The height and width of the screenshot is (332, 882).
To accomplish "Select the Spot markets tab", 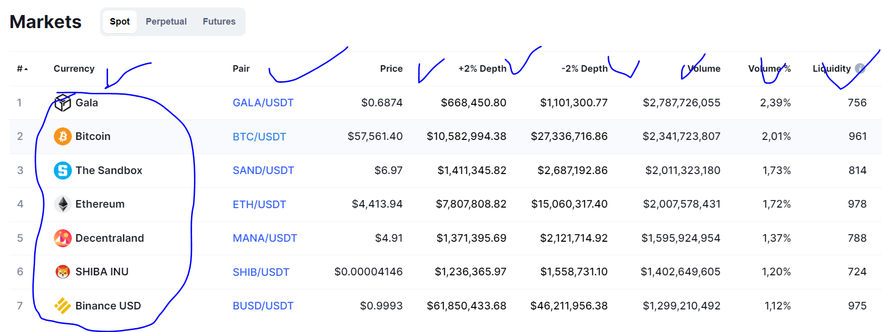I will click(120, 22).
